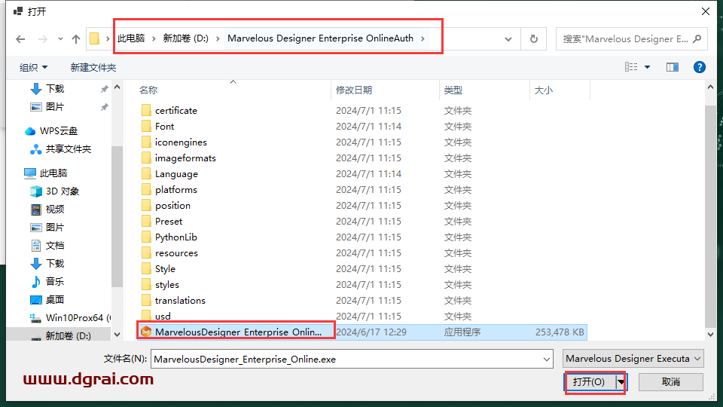Select the PythonLib folder
Image resolution: width=723 pixels, height=407 pixels.
coord(175,237)
